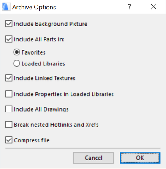Screen dimensions: 166x169
Task: Disable the Include Linked Textures checkbox
Action: (x=9, y=78)
